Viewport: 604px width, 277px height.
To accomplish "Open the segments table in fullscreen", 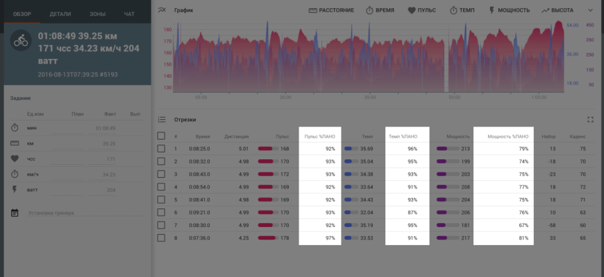I will [x=591, y=119].
